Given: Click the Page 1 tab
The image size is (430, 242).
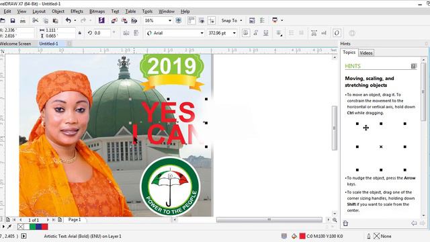Looking at the screenshot, I should 75,220.
